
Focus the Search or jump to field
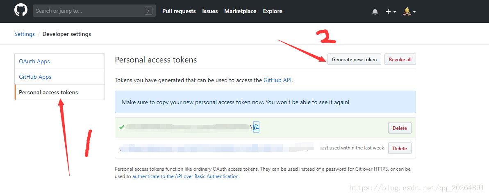pos(94,11)
